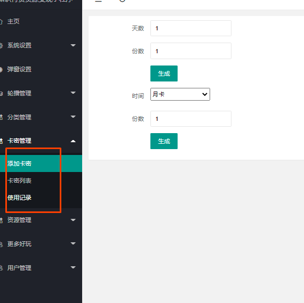
Task: Open 分类管理 sidebar item
Action: coord(19,117)
